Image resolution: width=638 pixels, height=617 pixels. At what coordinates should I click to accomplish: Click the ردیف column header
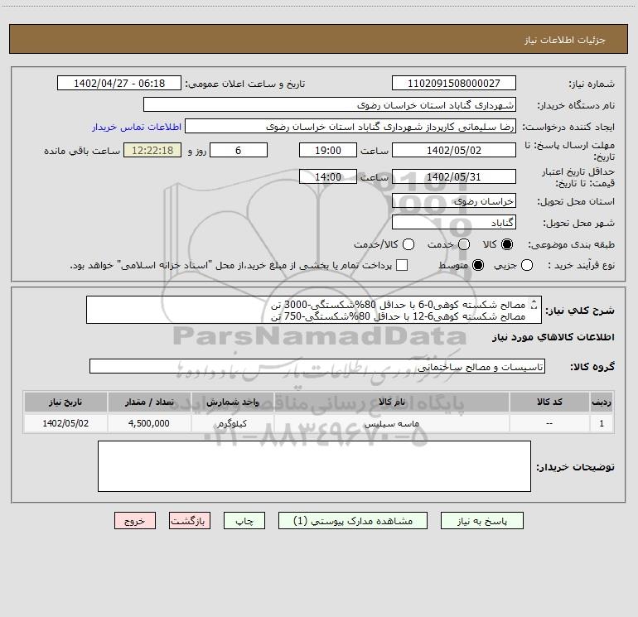click(x=602, y=402)
